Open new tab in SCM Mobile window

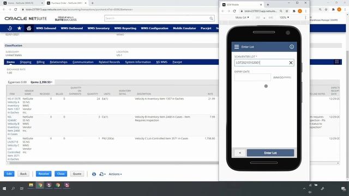pyautogui.click(x=268, y=4)
